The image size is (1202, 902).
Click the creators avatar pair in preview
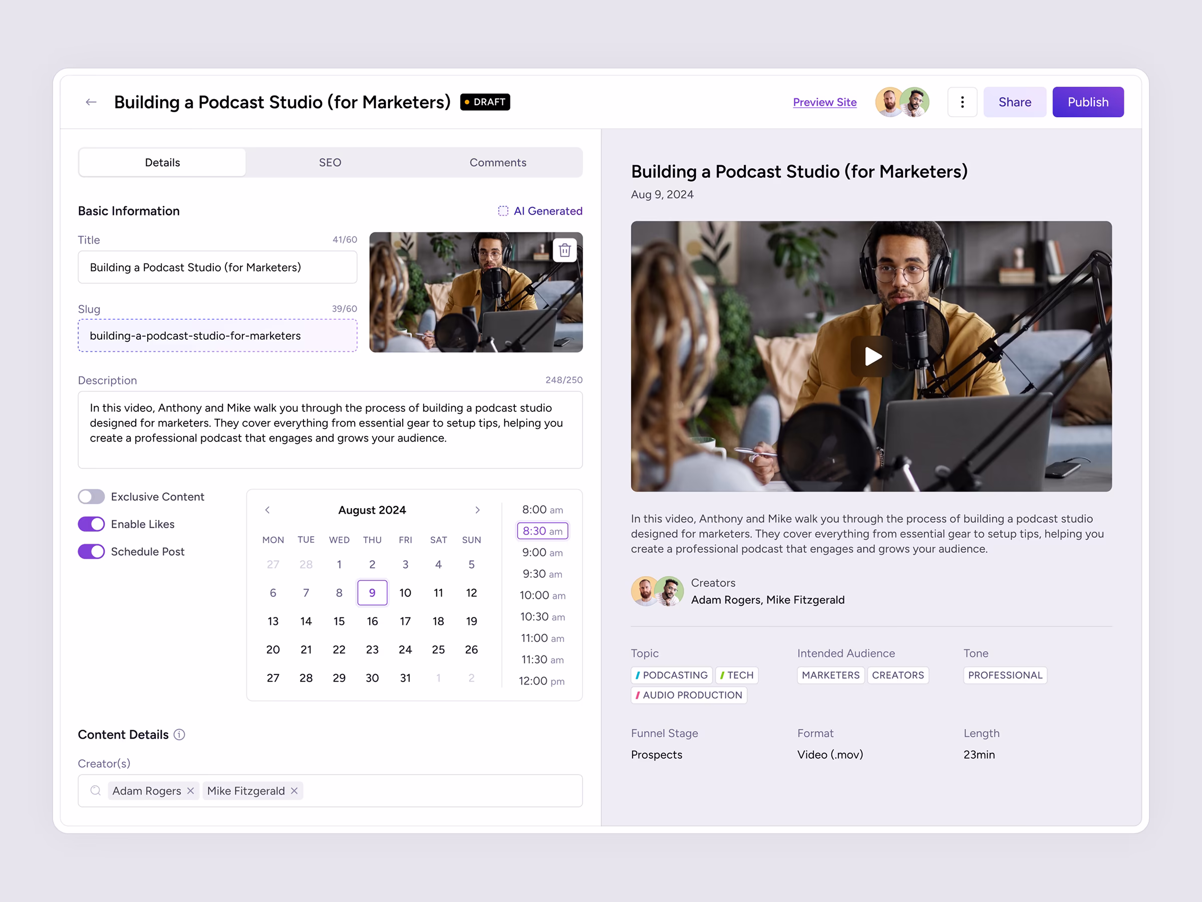tap(658, 591)
